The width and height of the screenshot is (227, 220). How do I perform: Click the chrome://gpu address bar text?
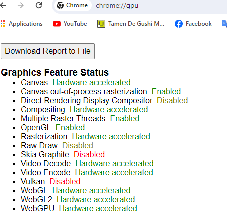pos(117,6)
